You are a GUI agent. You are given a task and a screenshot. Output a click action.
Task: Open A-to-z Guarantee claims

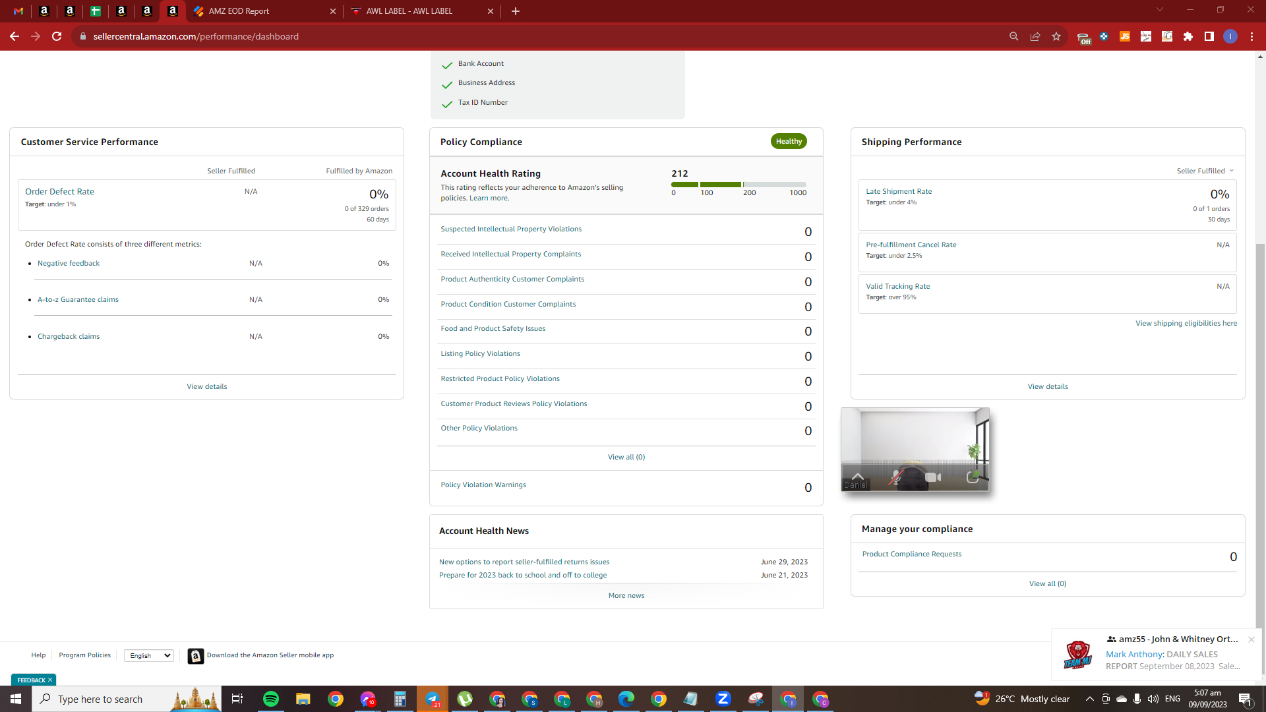(78, 299)
